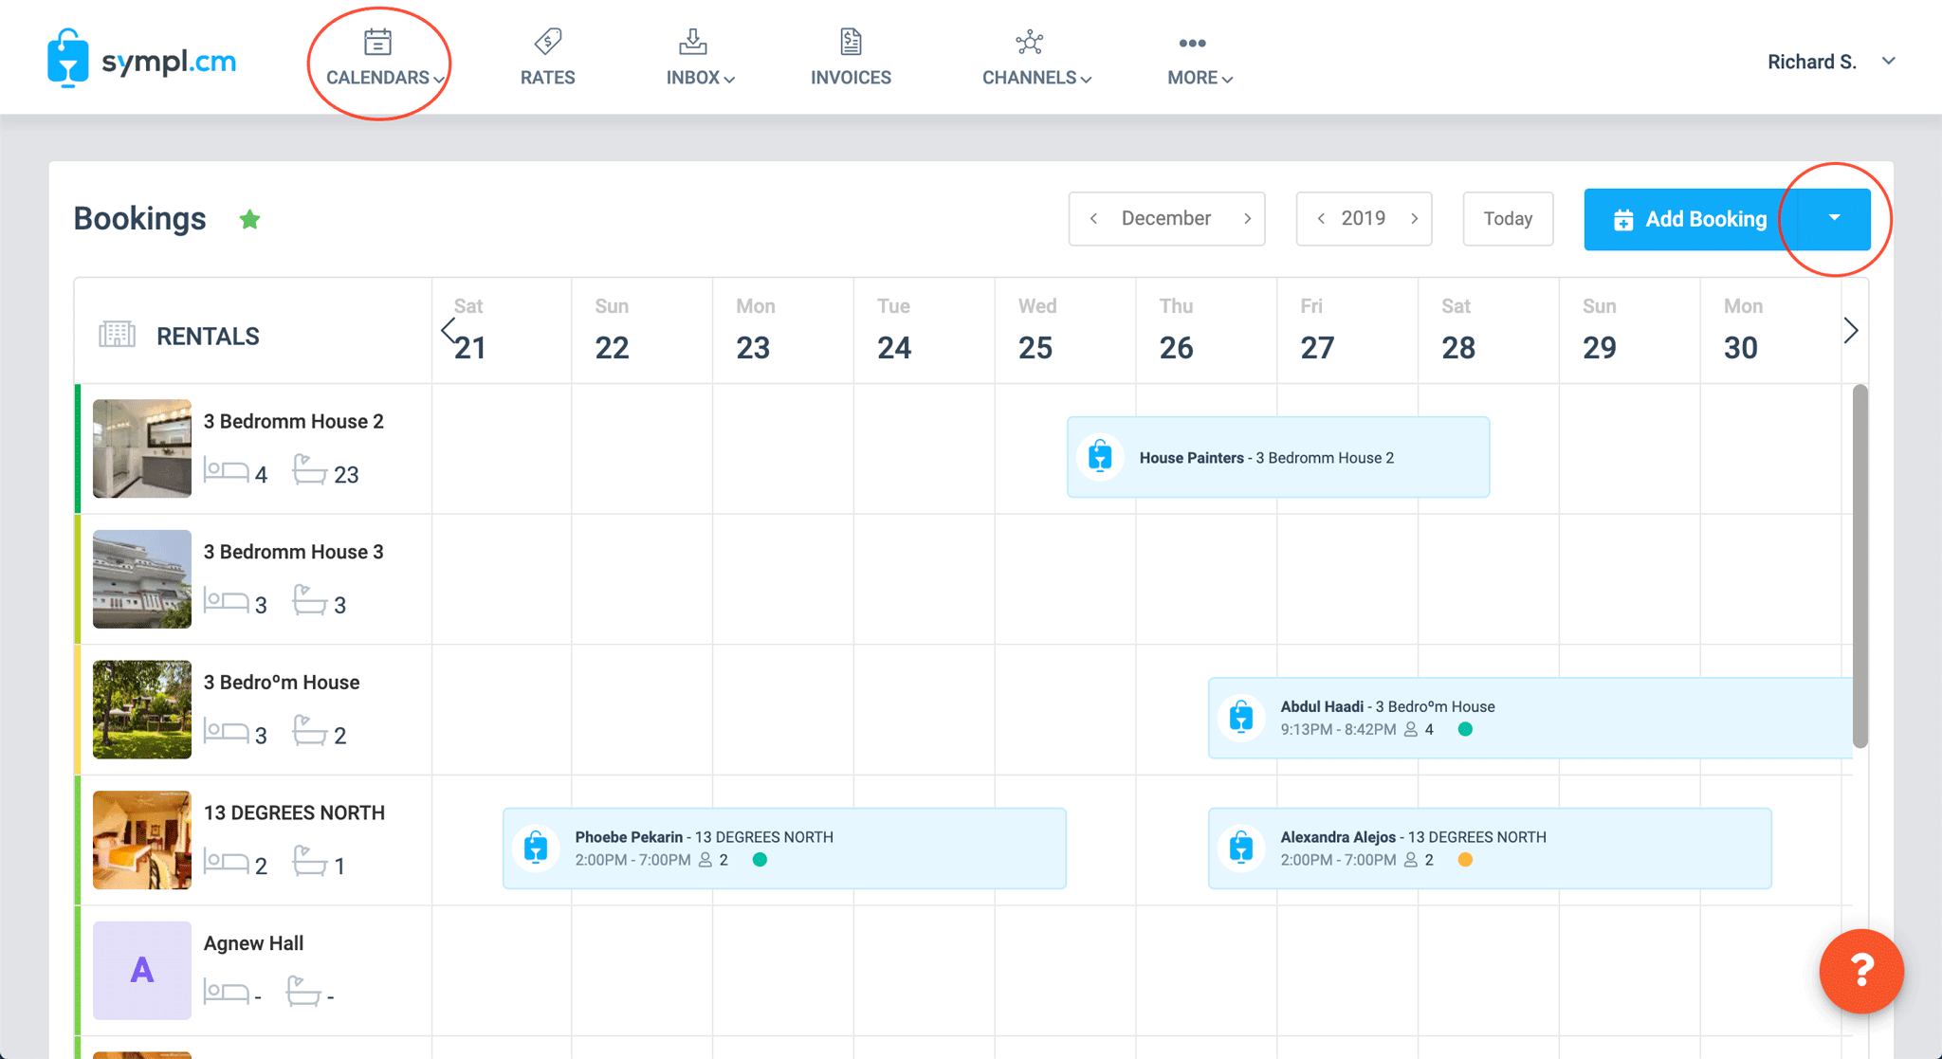Viewport: 1942px width, 1059px height.
Task: Click the Today button
Action: (x=1508, y=219)
